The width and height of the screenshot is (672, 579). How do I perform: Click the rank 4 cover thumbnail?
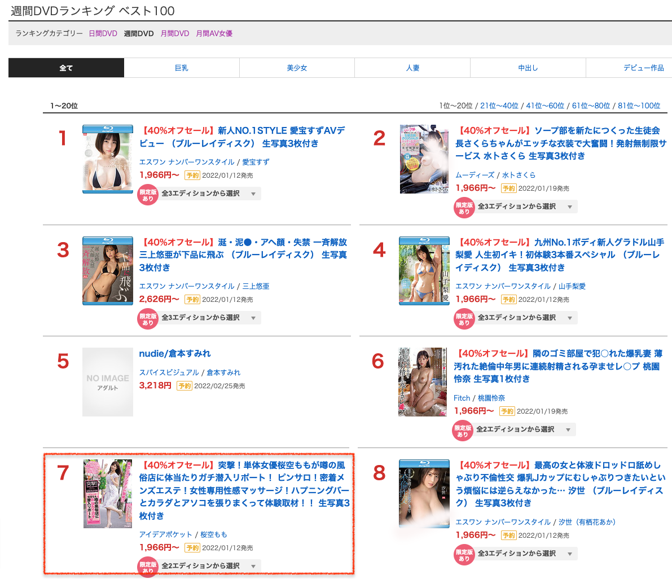[x=424, y=271]
